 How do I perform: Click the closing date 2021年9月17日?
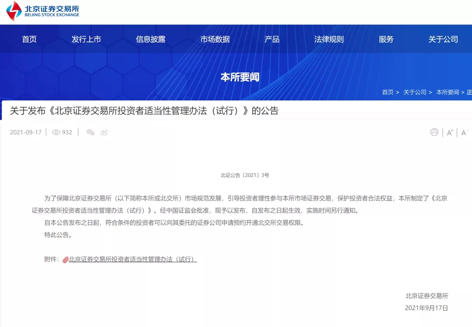pyautogui.click(x=426, y=308)
